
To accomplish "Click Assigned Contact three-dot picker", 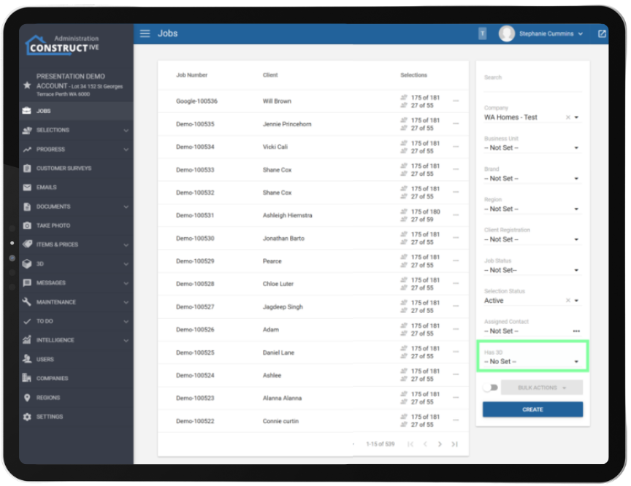I will (x=576, y=331).
